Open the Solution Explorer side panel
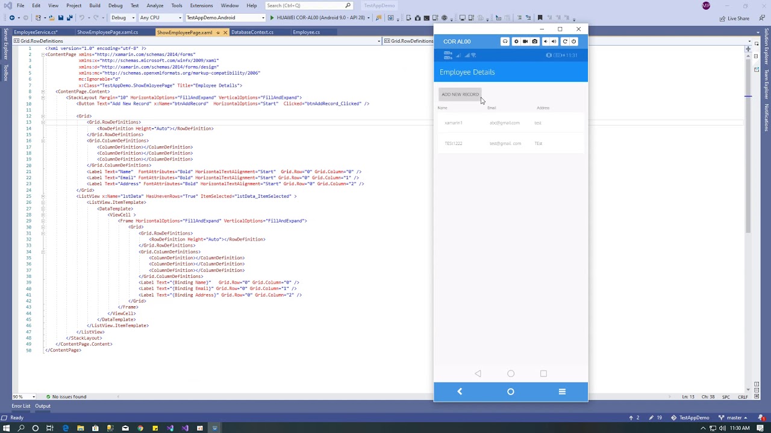Screen dimensions: 771x433 click(x=766, y=46)
